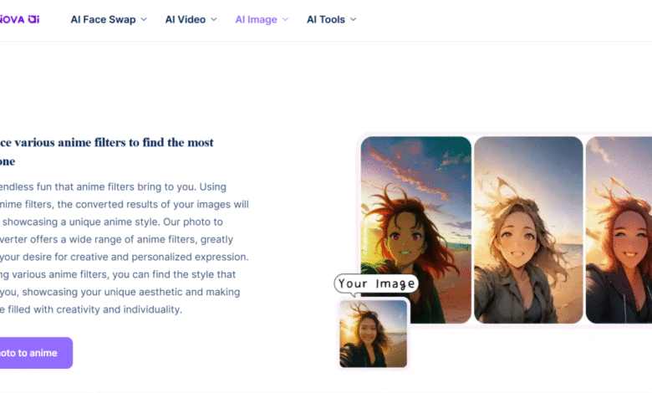Click the anime filters description paragraph

[124, 248]
